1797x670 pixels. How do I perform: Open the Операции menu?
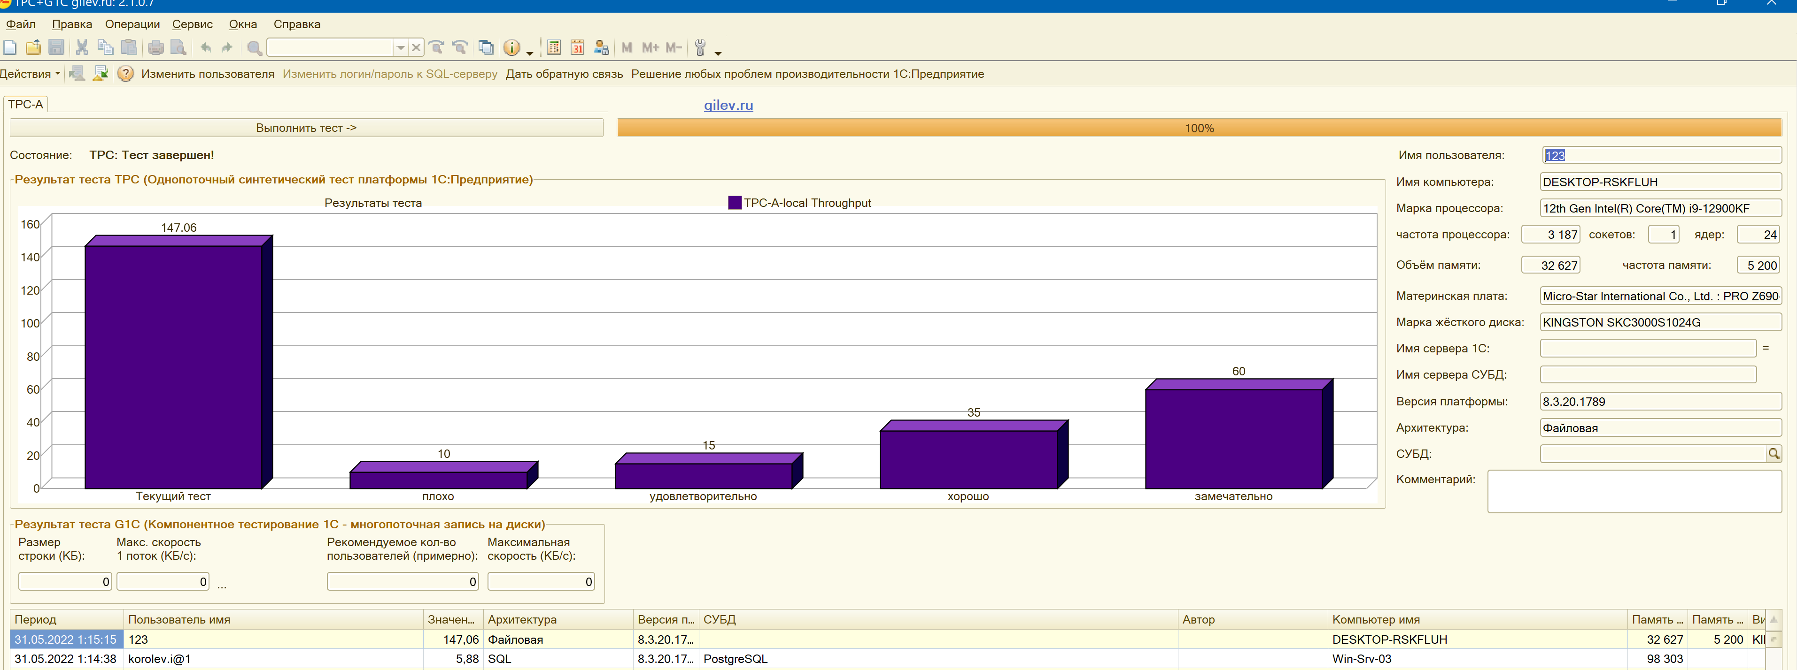tap(132, 24)
